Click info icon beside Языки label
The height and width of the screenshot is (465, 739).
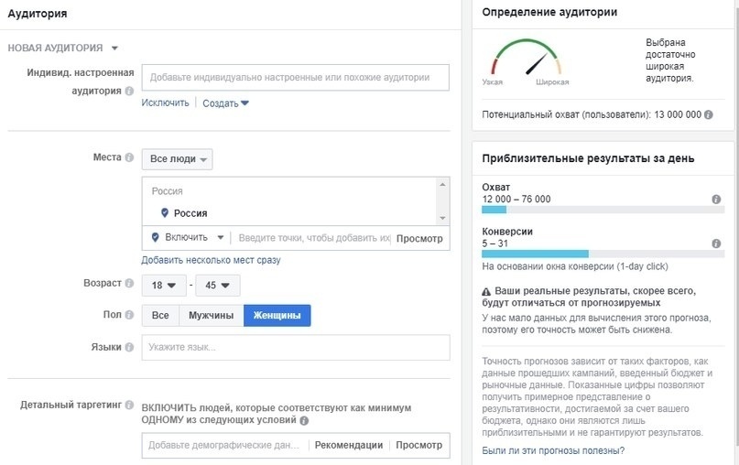[129, 347]
